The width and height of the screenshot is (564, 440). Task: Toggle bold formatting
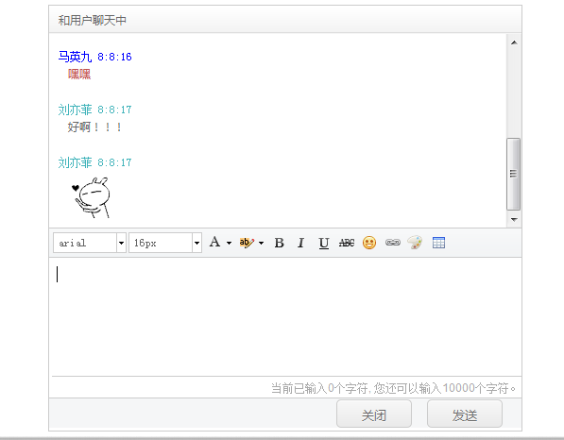[x=279, y=243]
